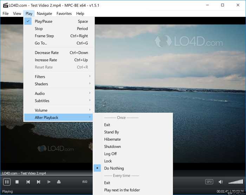Select Exit under the Every time section

pyautogui.click(x=133, y=183)
